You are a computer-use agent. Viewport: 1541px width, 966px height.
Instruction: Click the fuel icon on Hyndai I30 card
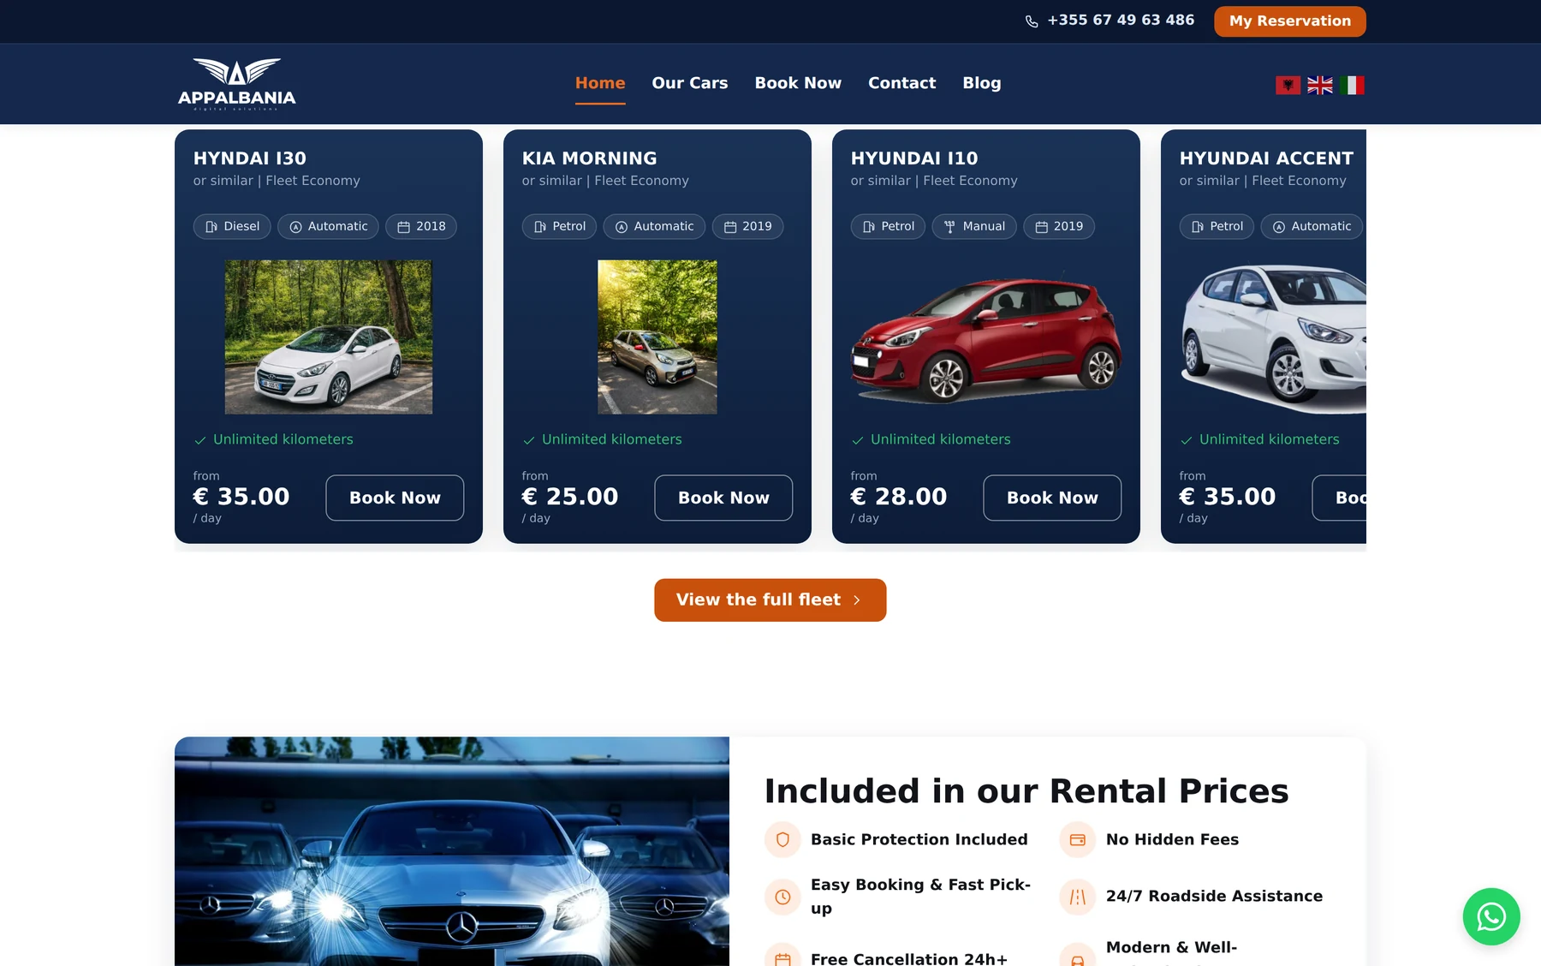pyautogui.click(x=211, y=227)
